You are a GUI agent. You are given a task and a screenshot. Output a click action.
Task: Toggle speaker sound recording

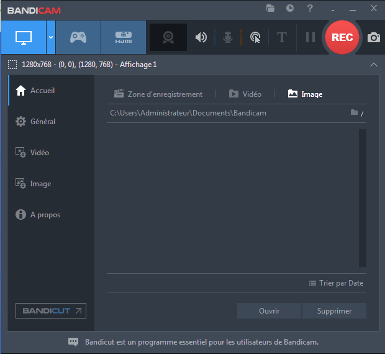201,37
